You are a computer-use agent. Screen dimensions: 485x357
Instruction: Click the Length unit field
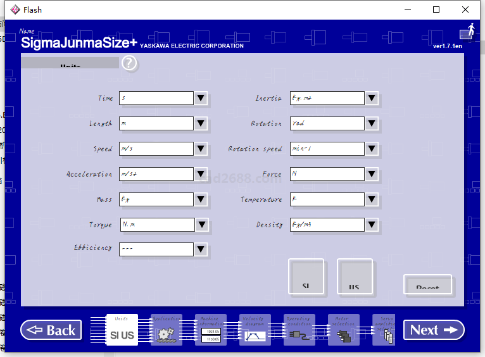tap(156, 123)
